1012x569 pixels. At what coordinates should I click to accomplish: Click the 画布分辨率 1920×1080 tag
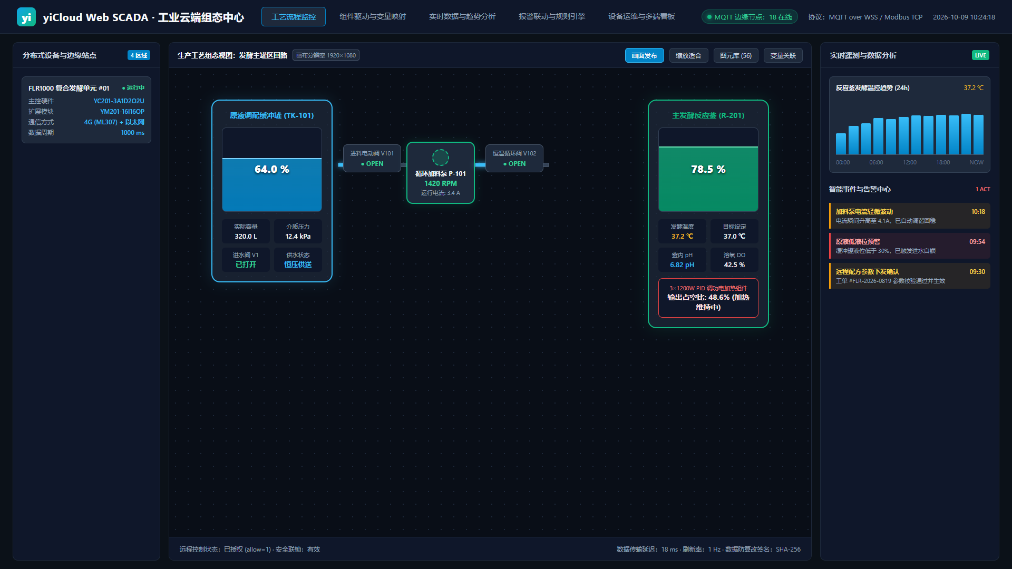326,55
